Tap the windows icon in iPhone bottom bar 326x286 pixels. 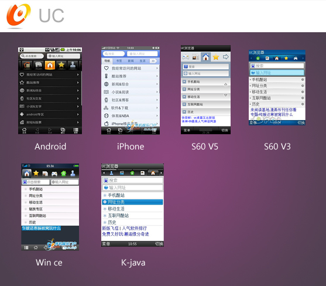(x=120, y=131)
